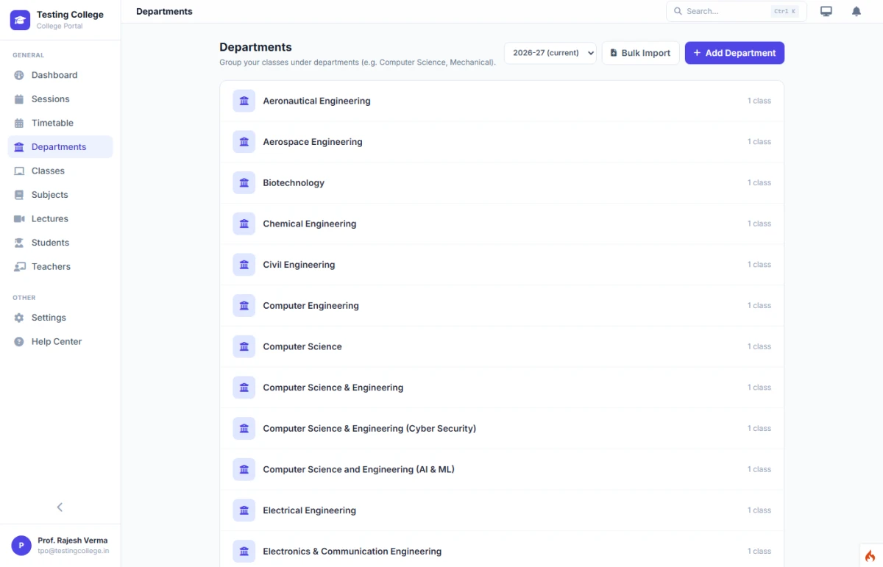Click the Bulk Import button

pos(641,53)
